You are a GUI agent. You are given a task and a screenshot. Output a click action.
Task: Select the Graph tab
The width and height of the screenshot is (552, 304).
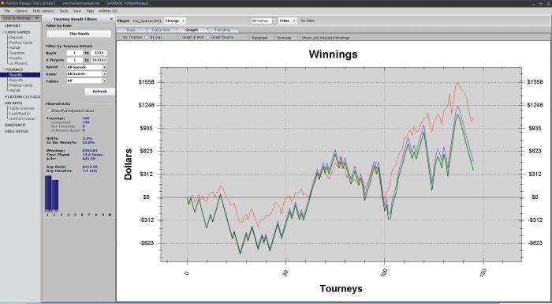192,30
